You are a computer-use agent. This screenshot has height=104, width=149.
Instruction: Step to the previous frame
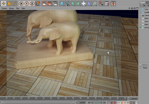pos(92,103)
